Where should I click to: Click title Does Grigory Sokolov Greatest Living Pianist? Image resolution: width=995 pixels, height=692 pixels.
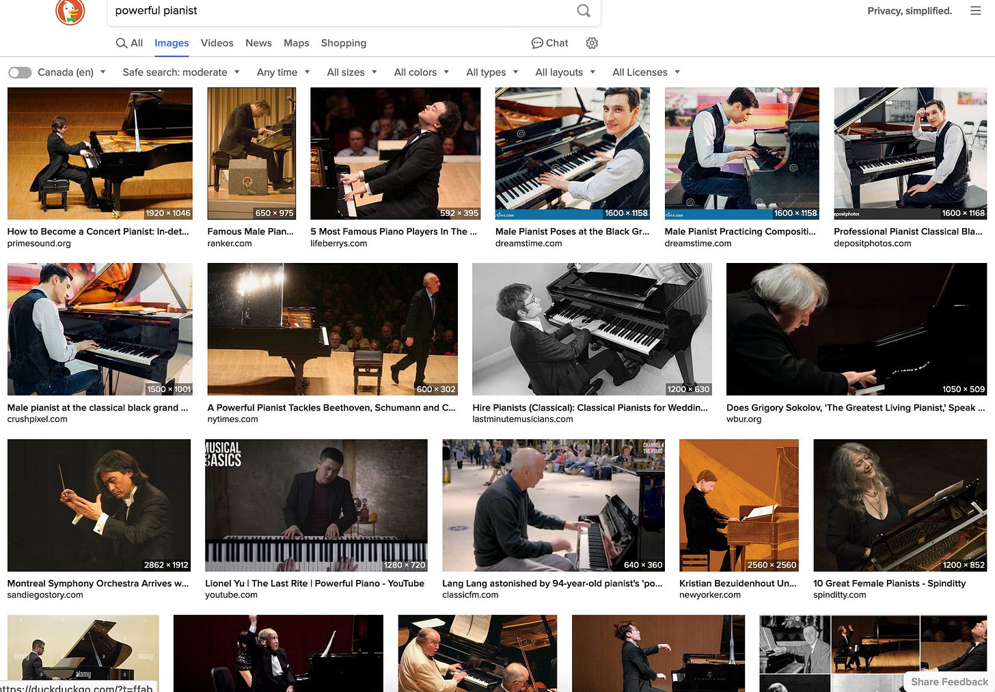(856, 408)
